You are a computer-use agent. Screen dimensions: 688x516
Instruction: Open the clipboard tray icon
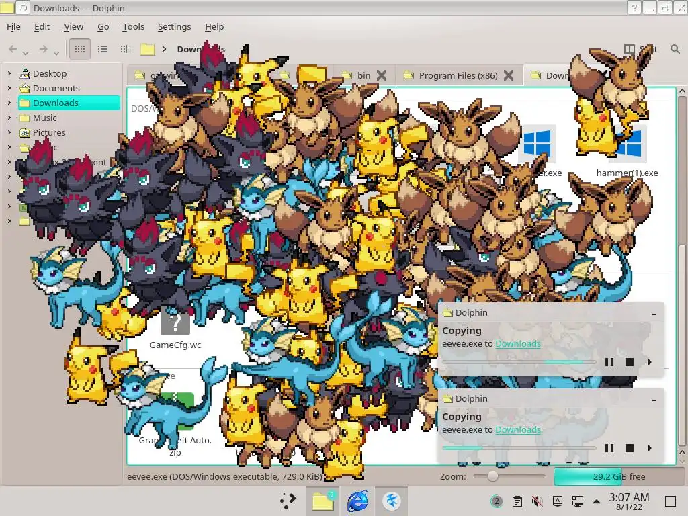517,501
